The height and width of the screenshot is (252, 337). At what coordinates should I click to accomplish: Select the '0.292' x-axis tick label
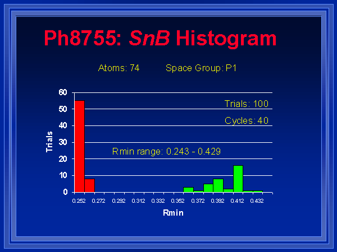[118, 200]
